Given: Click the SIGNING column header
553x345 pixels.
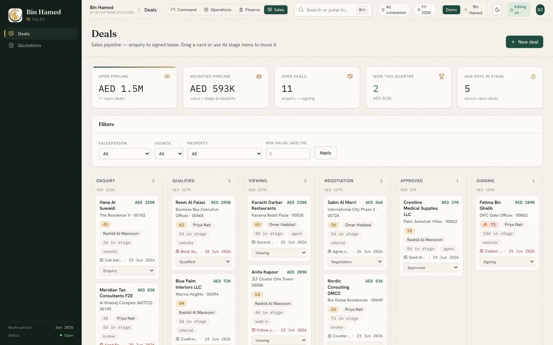Looking at the screenshot, I should coord(485,181).
